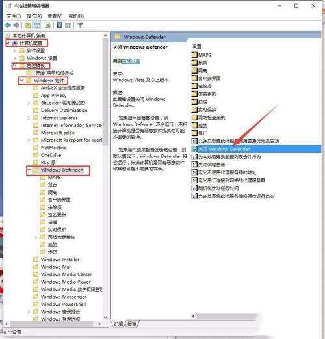Select the 关闭 Windows Defender policy setting
Image resolution: width=325 pixels, height=339 pixels.
(x=256, y=149)
